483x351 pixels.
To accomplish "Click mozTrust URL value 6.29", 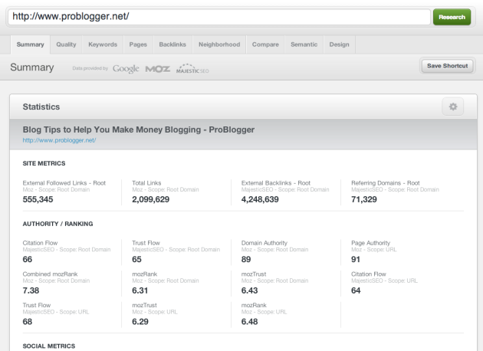I will 140,322.
